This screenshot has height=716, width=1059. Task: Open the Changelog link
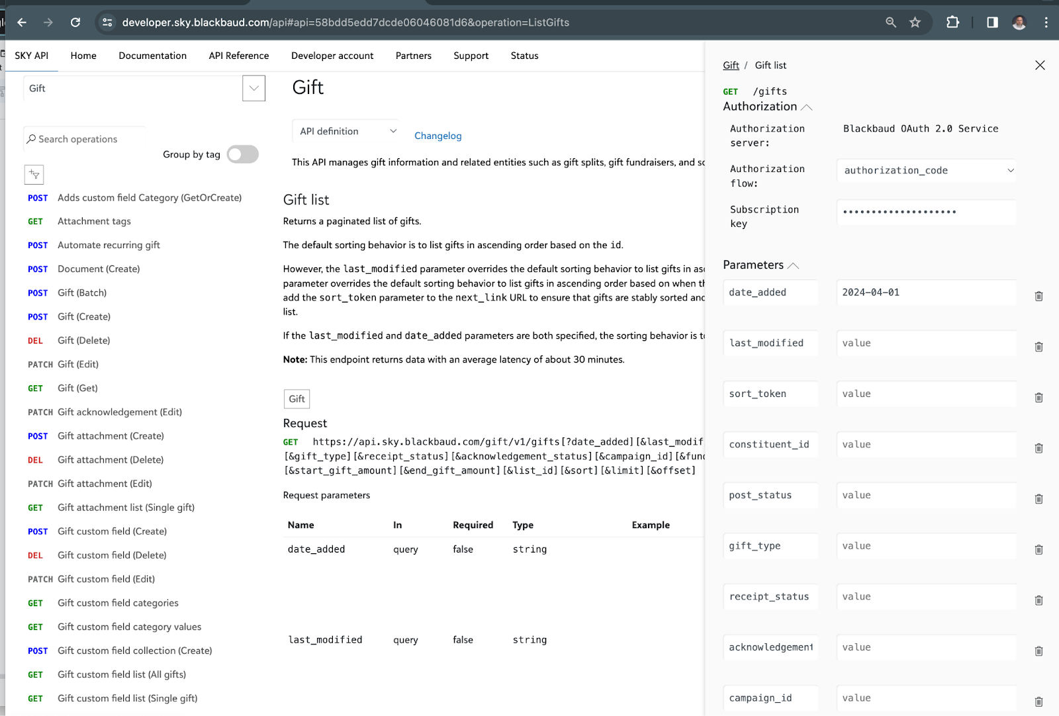(438, 136)
